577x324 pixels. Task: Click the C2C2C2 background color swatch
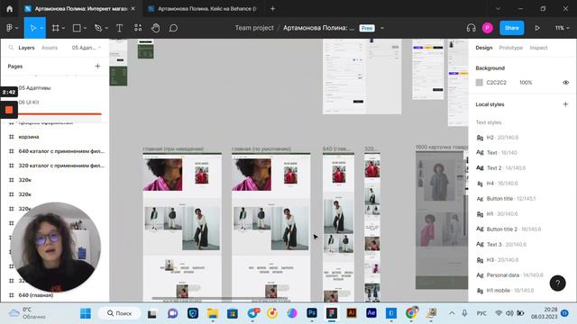[479, 82]
